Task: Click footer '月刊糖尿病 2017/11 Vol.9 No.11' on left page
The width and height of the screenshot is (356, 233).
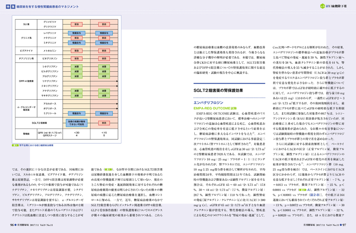Action: coord(35,225)
